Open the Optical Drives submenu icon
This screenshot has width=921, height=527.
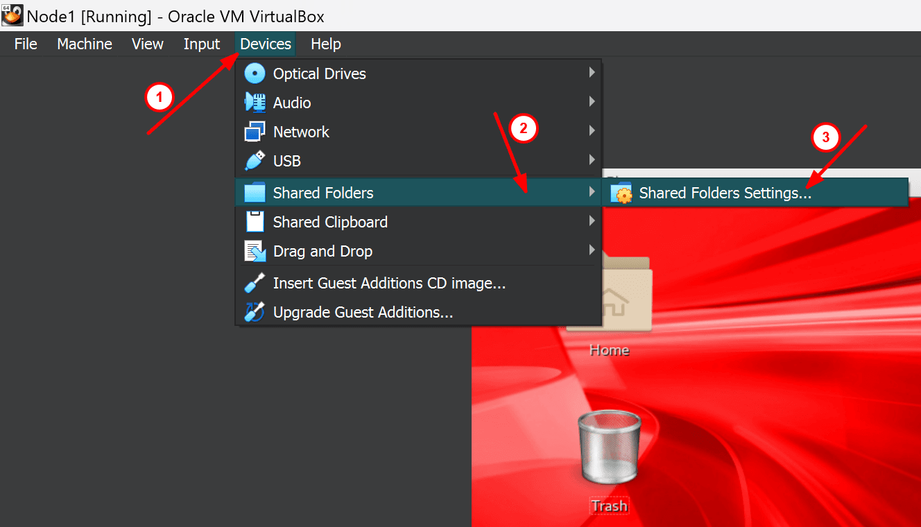pyautogui.click(x=254, y=73)
